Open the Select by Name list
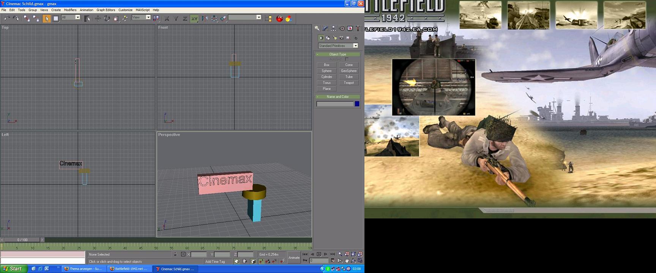 (x=87, y=18)
